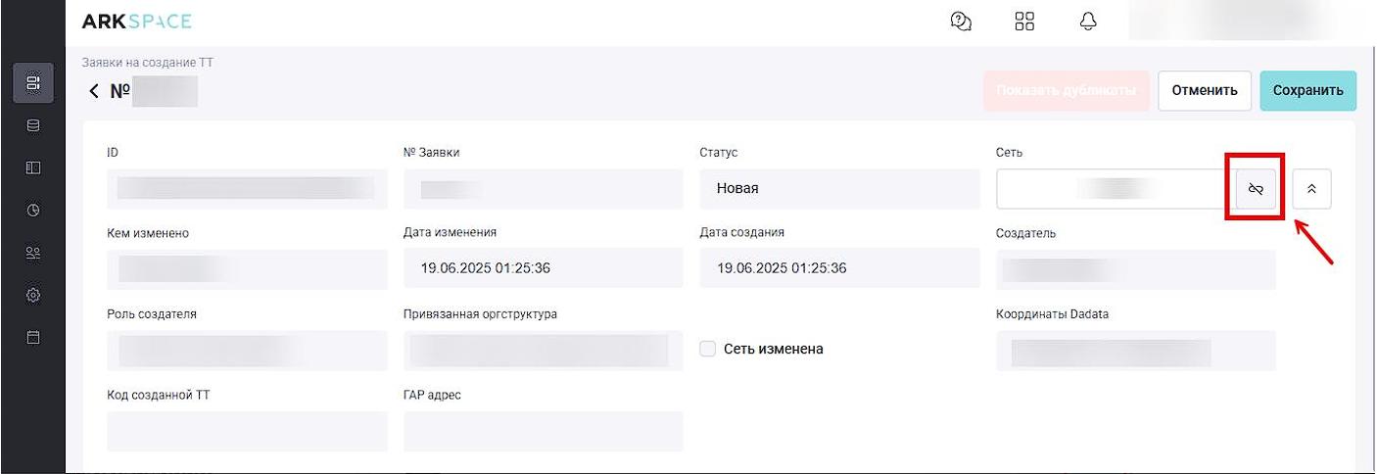Screen dimensions: 1377x474
Task: Click the Отменить button
Action: (x=1205, y=91)
